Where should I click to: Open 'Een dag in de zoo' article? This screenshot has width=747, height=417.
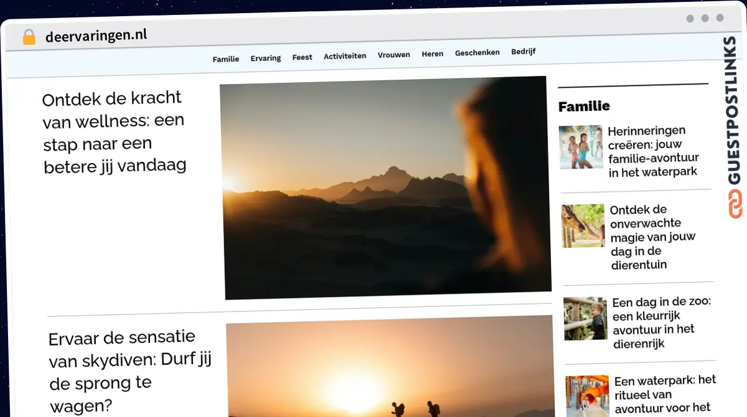[662, 323]
